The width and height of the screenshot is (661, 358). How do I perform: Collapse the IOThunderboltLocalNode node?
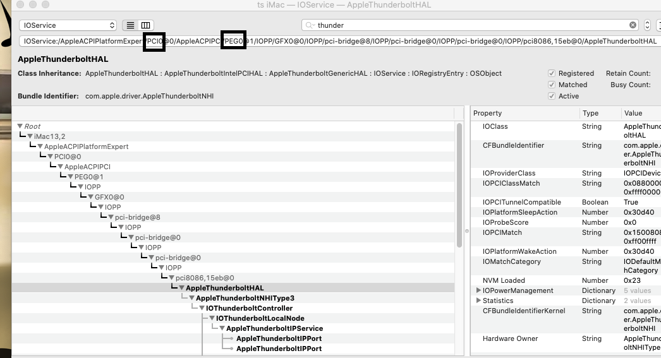coord(212,318)
